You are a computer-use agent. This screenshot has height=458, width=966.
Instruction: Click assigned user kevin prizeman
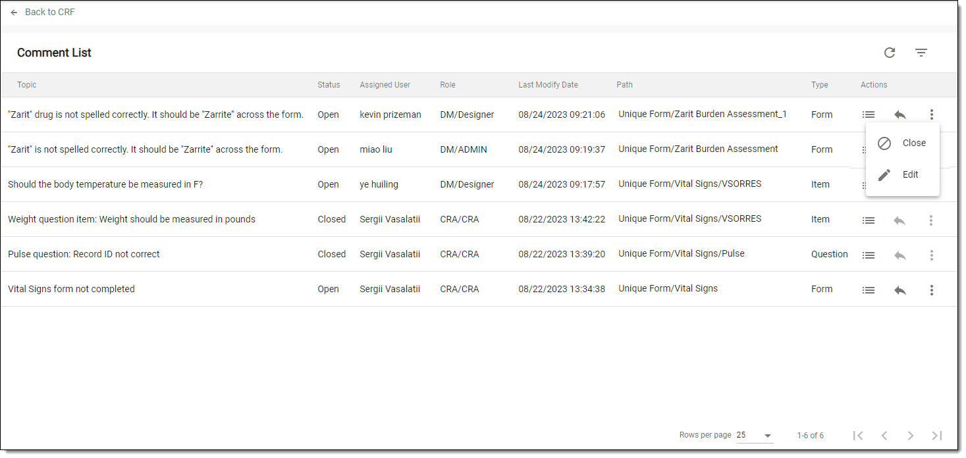390,114
